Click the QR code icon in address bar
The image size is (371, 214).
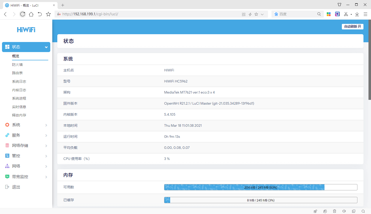(244, 14)
